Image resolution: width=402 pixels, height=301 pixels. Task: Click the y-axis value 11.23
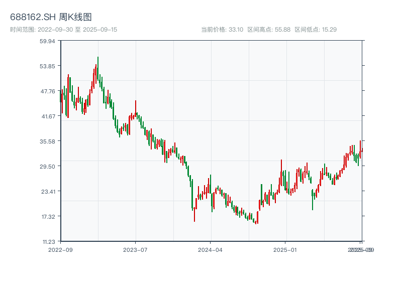[49, 242]
